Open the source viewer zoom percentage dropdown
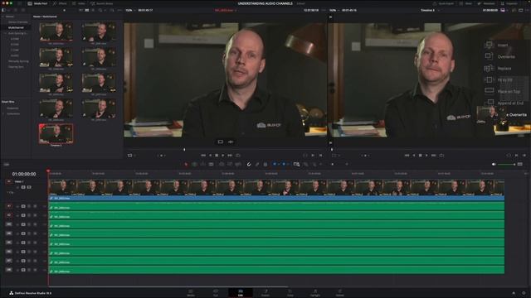Viewport: 531px width, 298px height. point(130,10)
